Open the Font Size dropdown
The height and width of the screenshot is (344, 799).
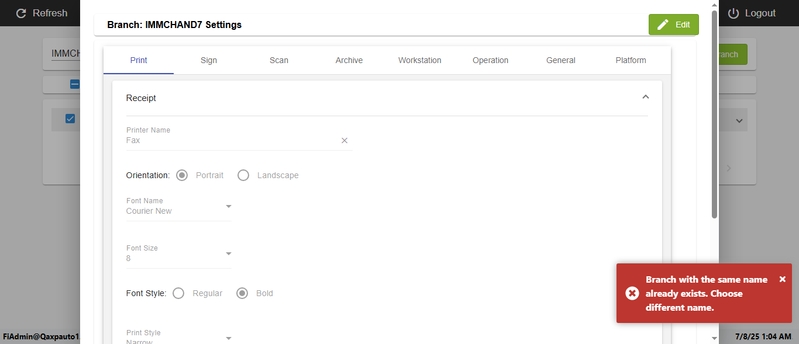(229, 253)
